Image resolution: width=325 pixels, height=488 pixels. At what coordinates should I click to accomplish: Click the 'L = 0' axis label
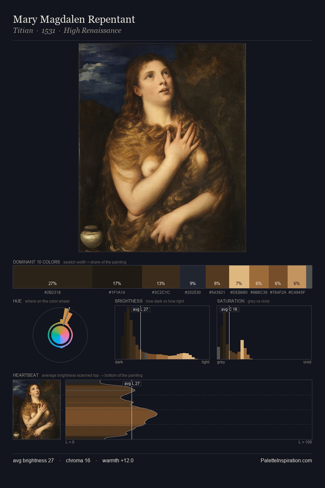pos(70,442)
